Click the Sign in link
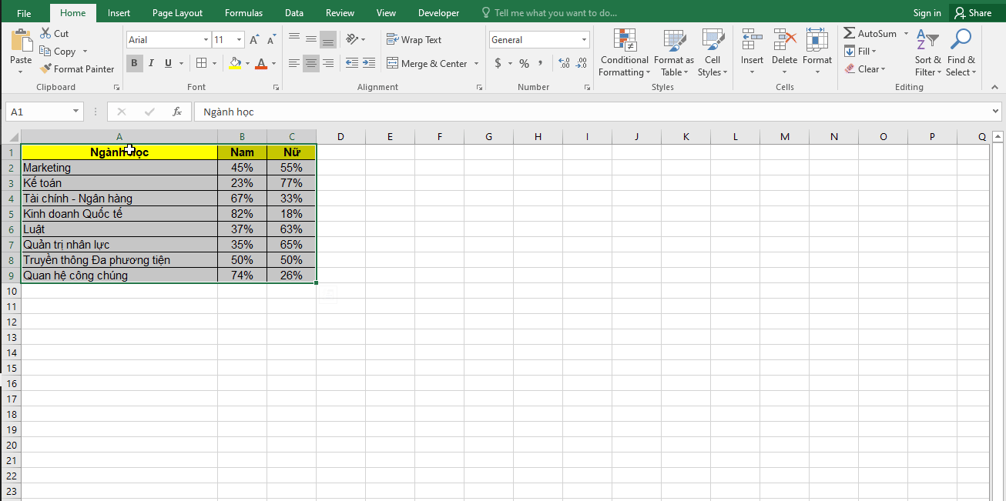 click(927, 12)
